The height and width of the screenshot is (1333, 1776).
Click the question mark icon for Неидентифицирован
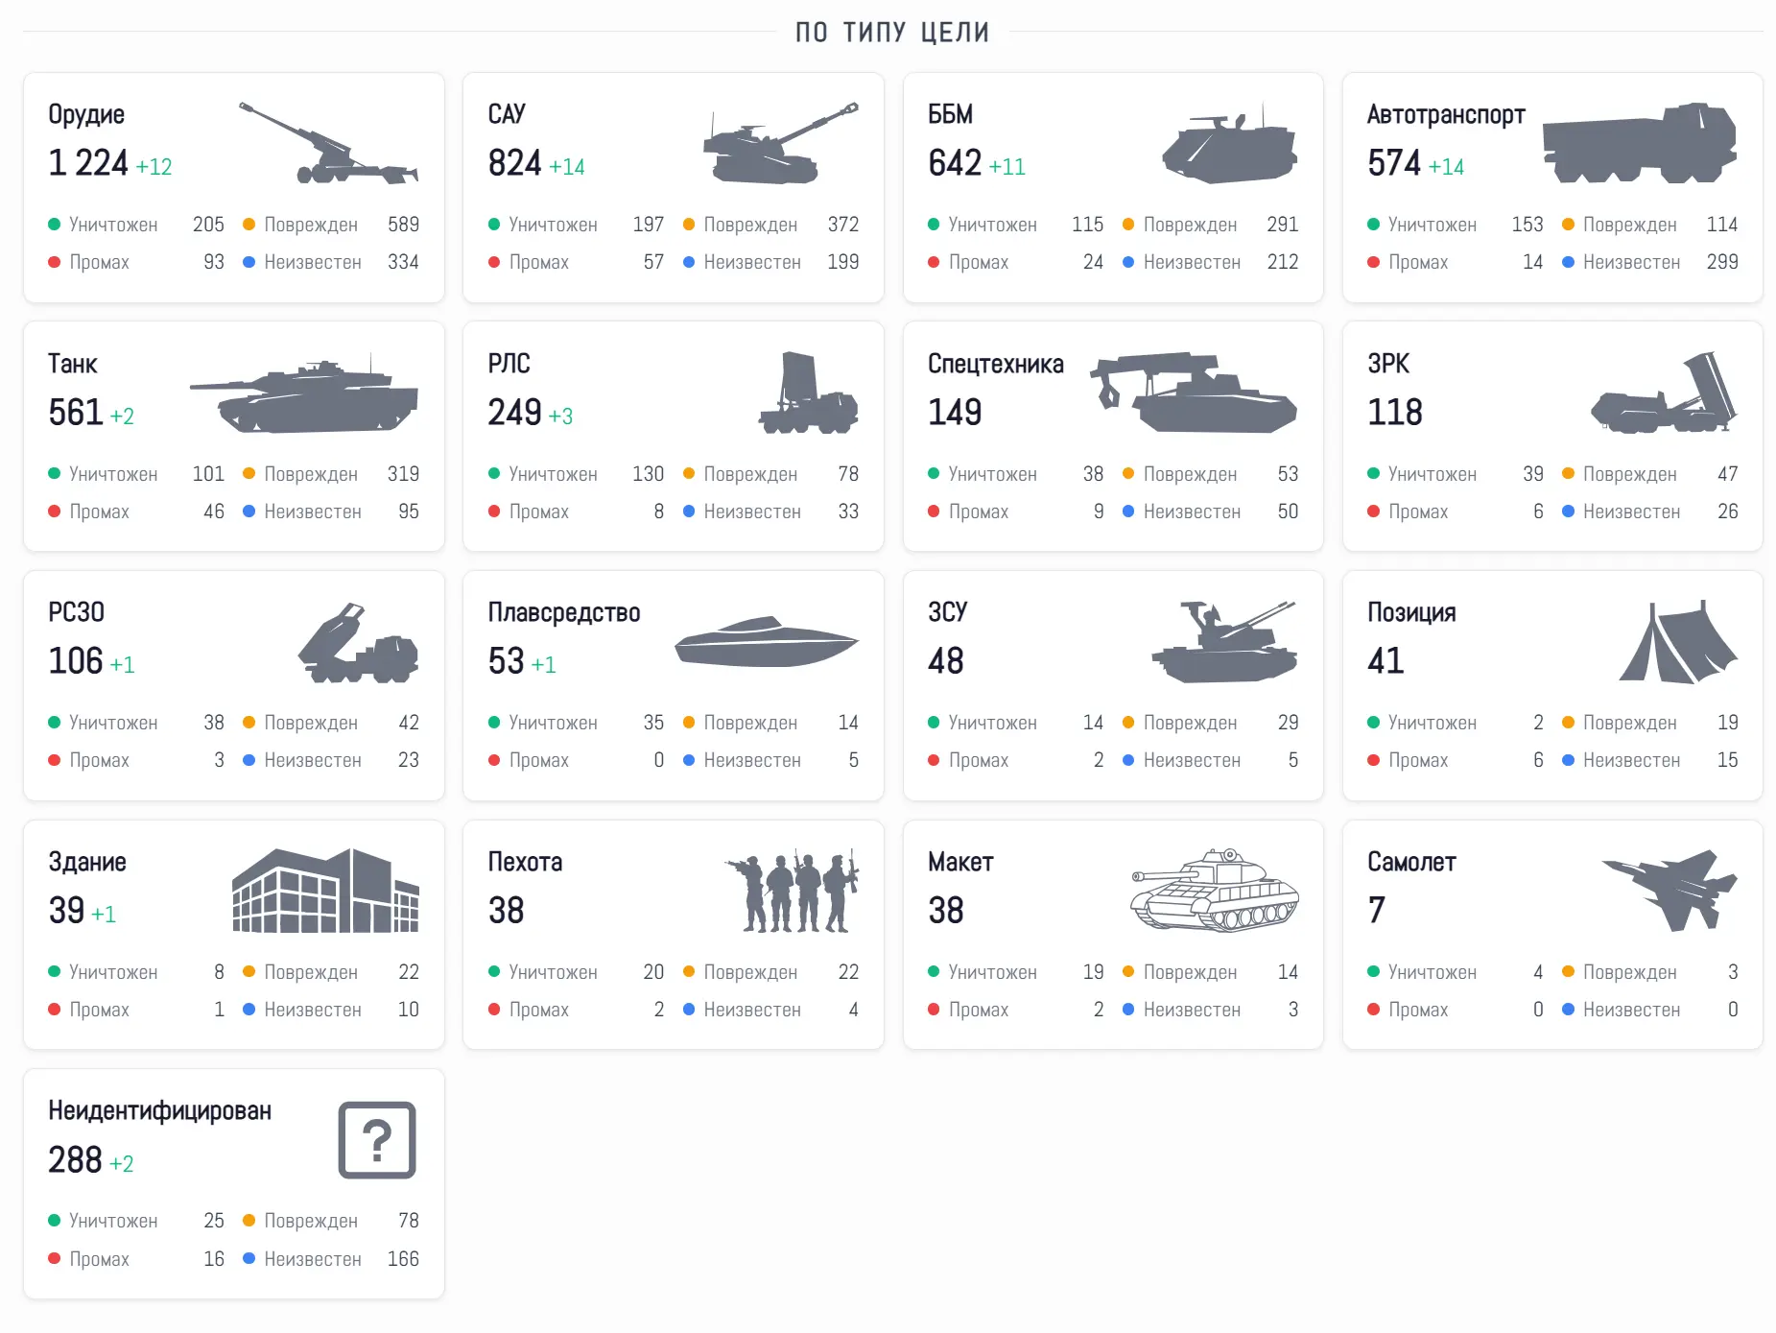pyautogui.click(x=377, y=1140)
